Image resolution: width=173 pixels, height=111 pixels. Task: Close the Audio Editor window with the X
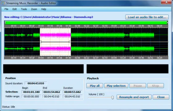click(x=167, y=2)
